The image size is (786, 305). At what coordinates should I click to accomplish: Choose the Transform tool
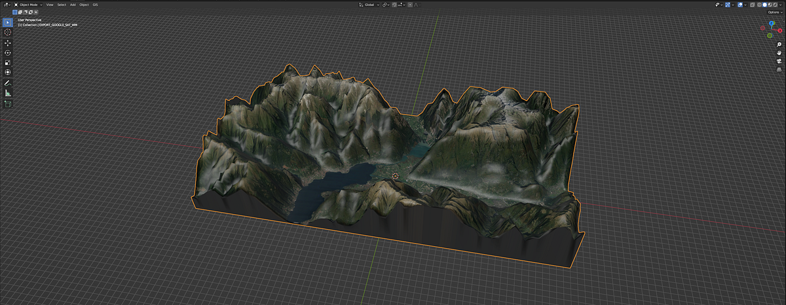[x=8, y=72]
